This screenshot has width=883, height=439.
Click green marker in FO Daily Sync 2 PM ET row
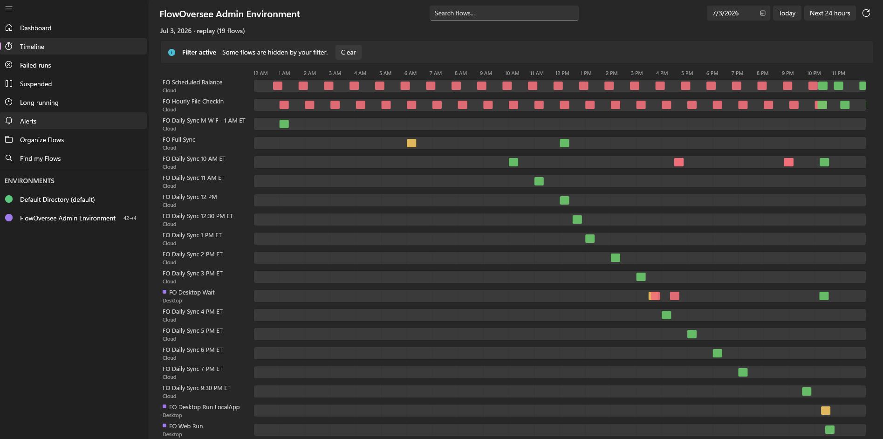[616, 258]
